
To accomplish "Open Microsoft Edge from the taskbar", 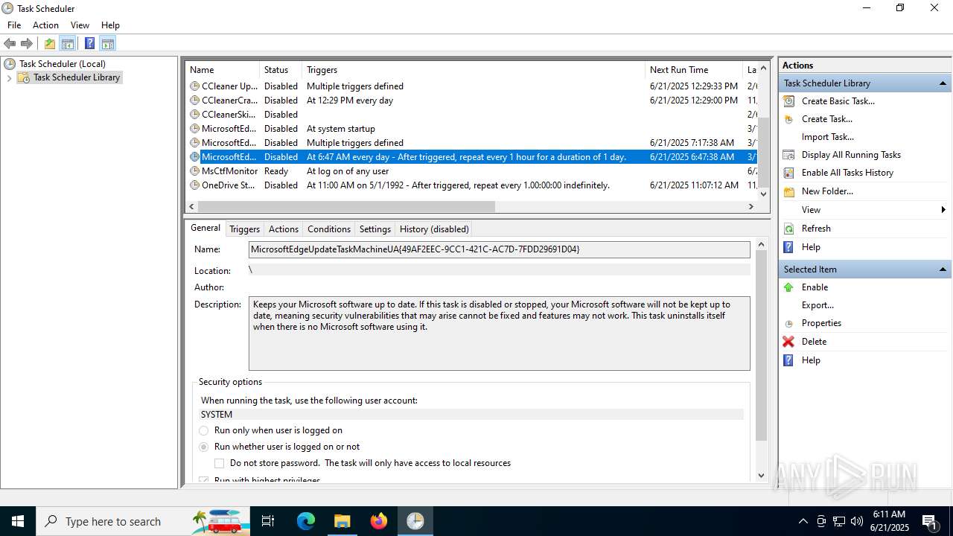I will 306,521.
